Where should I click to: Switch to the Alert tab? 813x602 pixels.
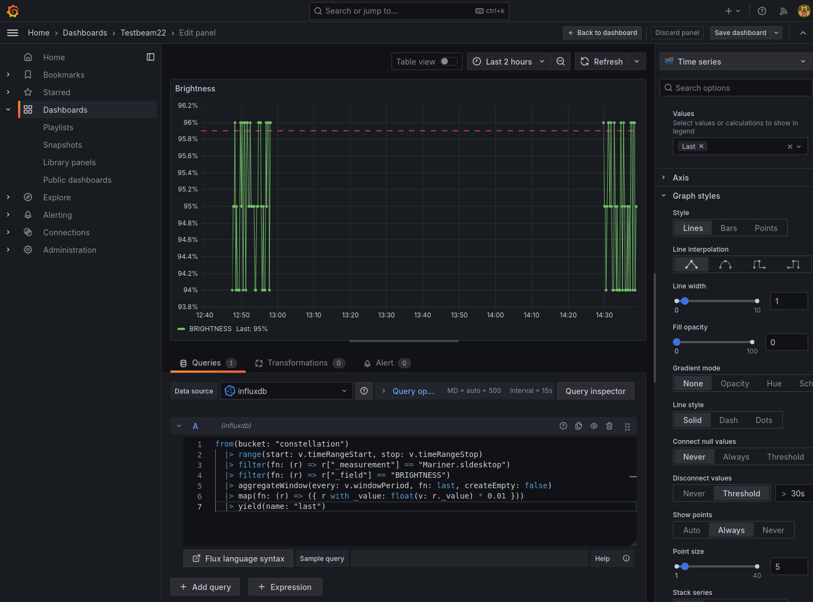click(x=387, y=363)
